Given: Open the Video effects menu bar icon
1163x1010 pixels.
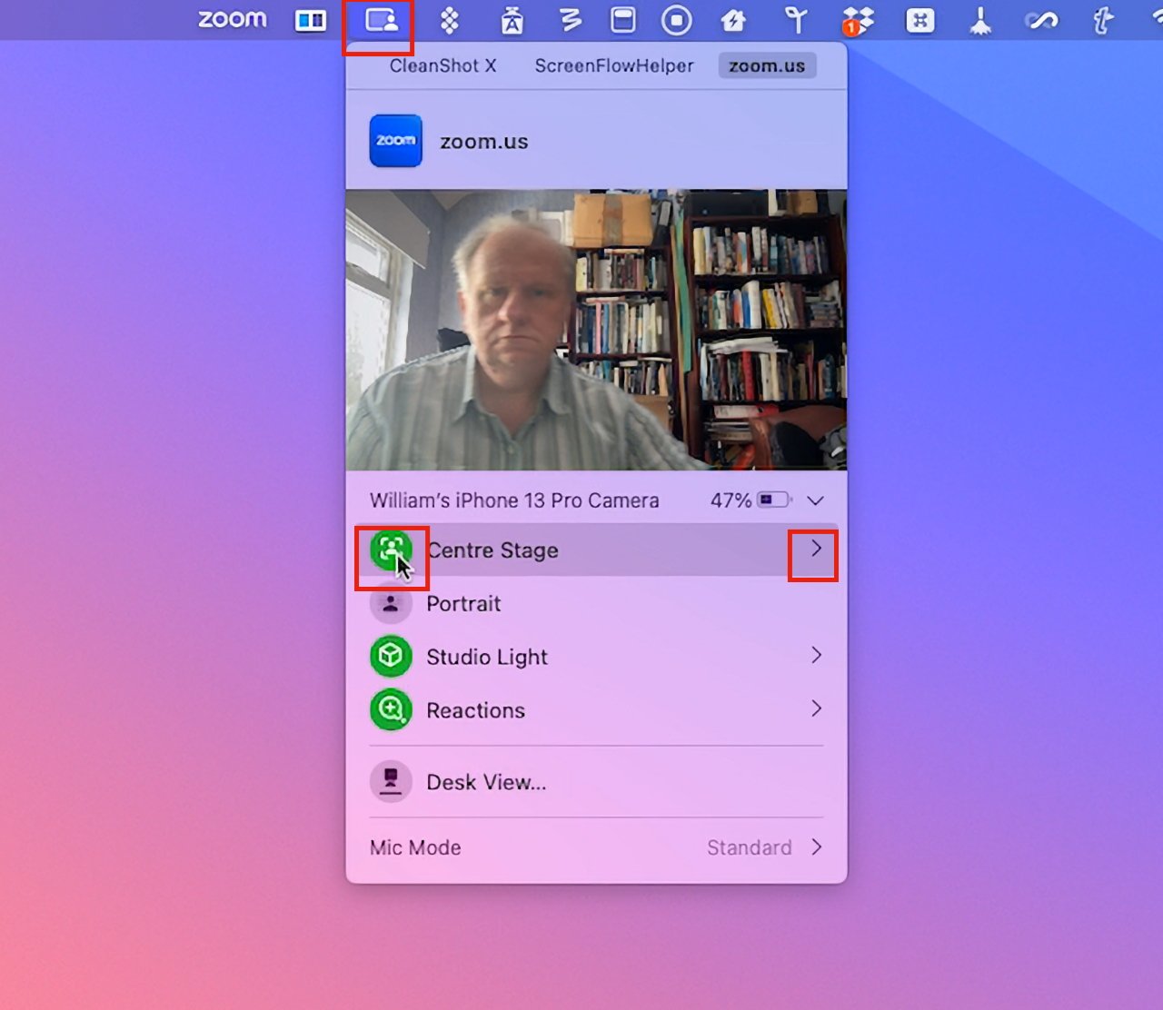Looking at the screenshot, I should click(x=381, y=21).
